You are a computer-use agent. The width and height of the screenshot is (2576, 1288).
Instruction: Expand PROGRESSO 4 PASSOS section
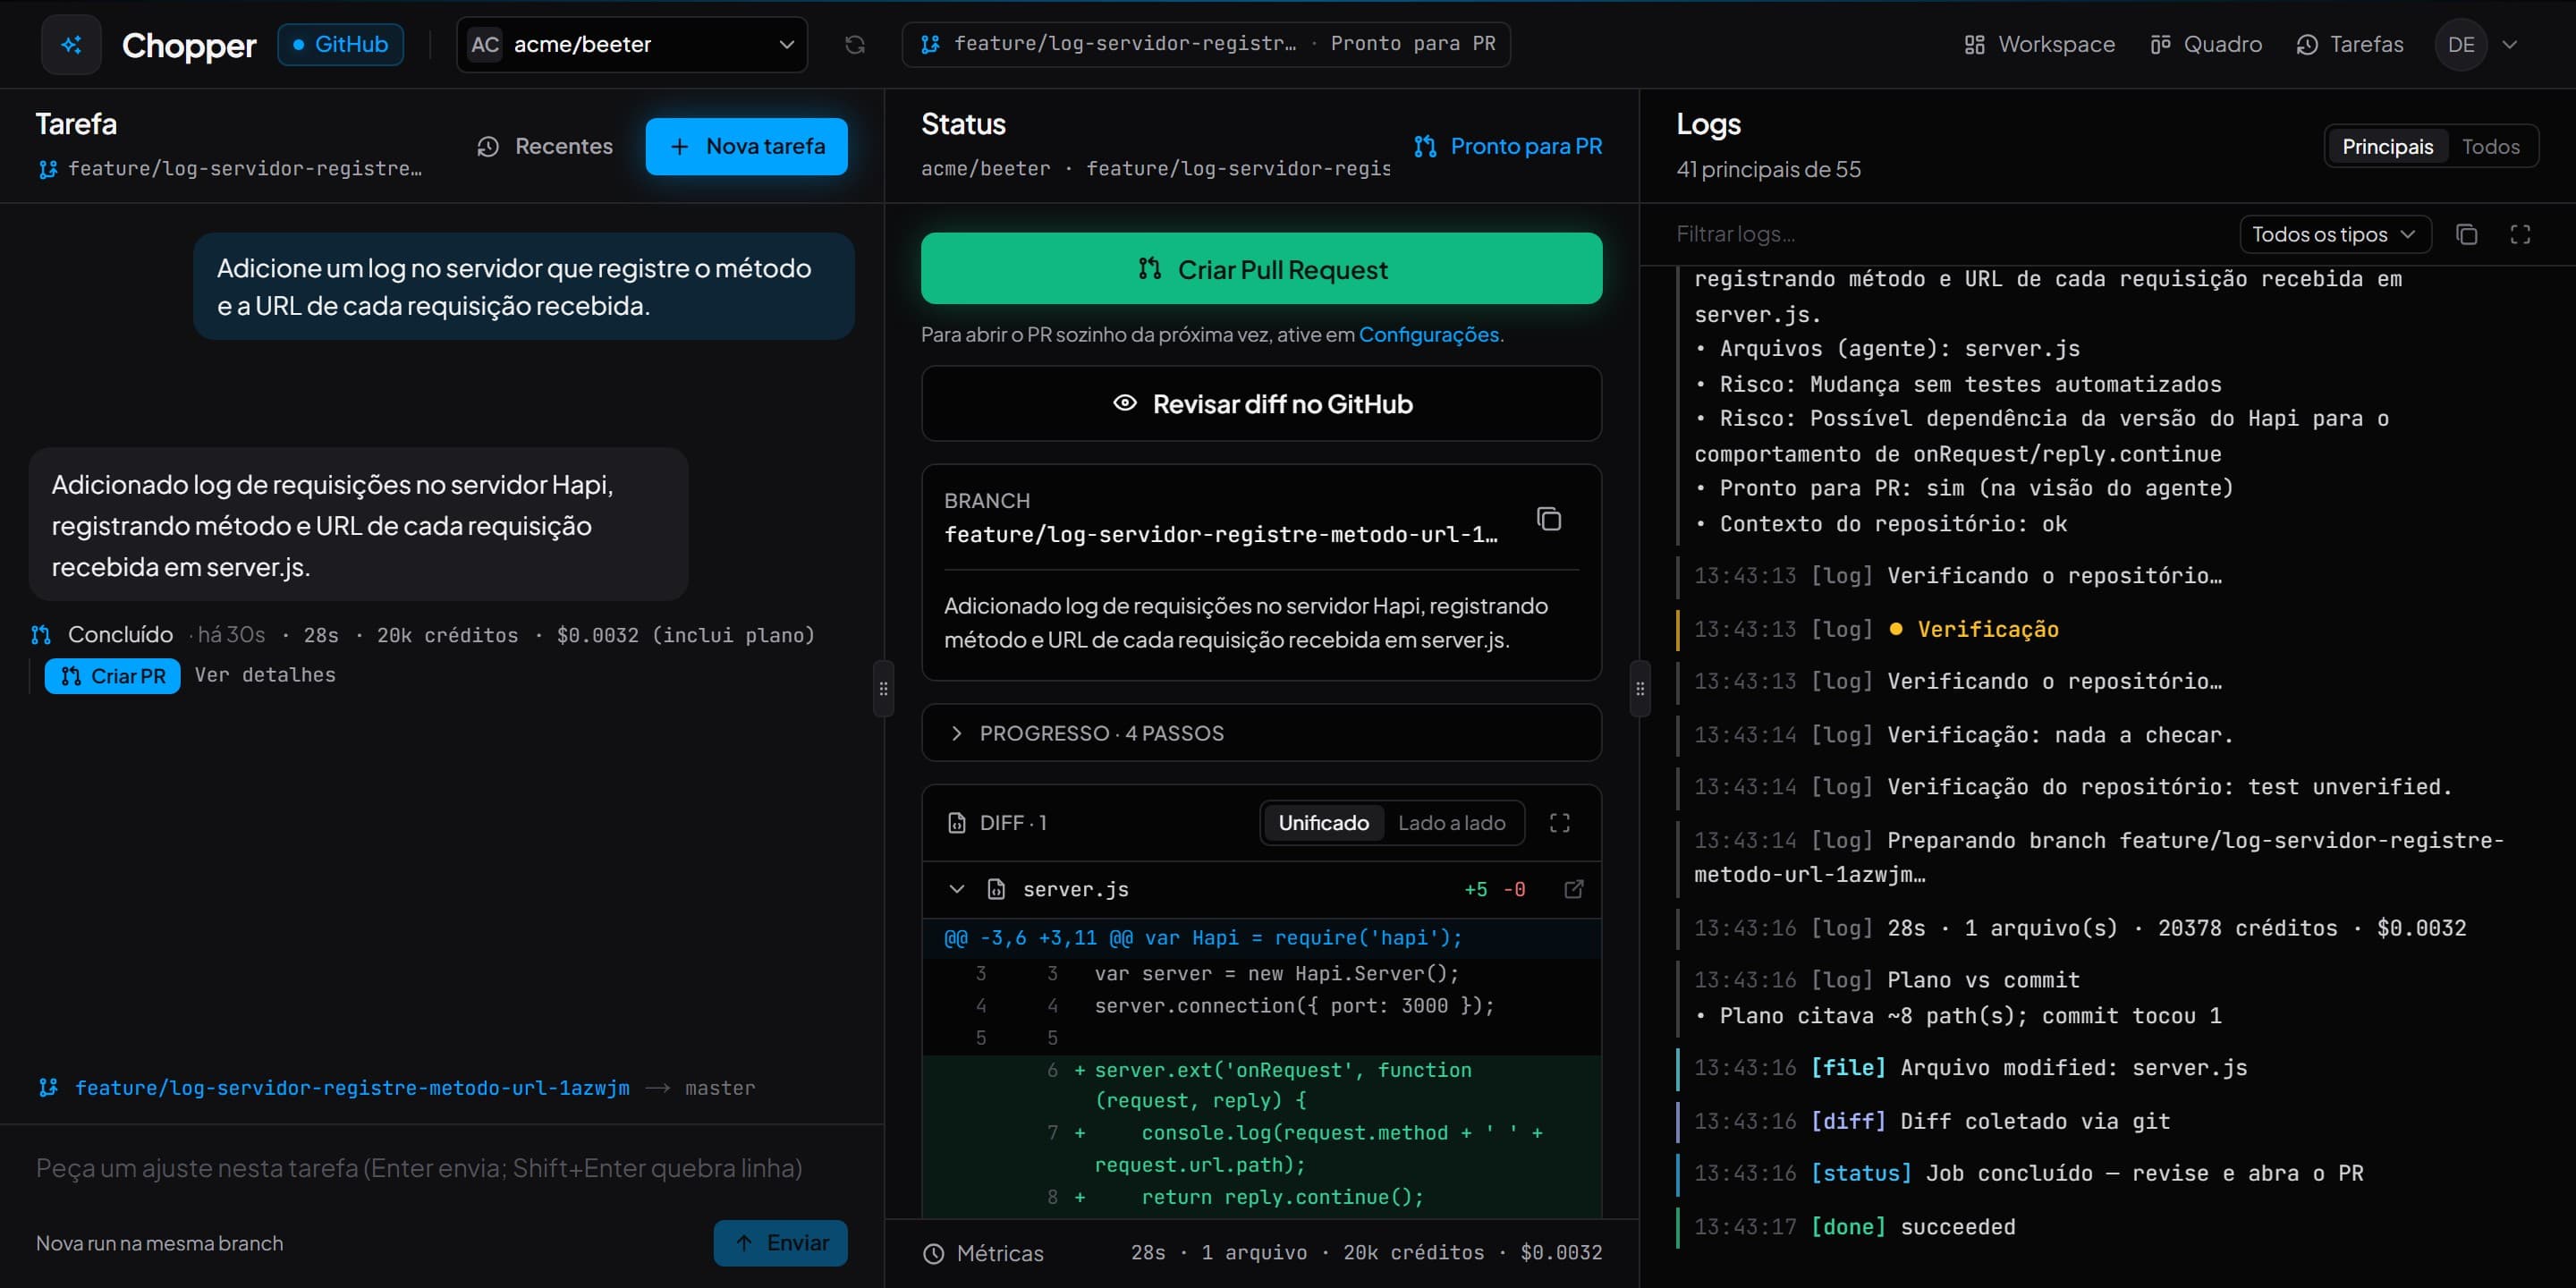pyautogui.click(x=1261, y=733)
